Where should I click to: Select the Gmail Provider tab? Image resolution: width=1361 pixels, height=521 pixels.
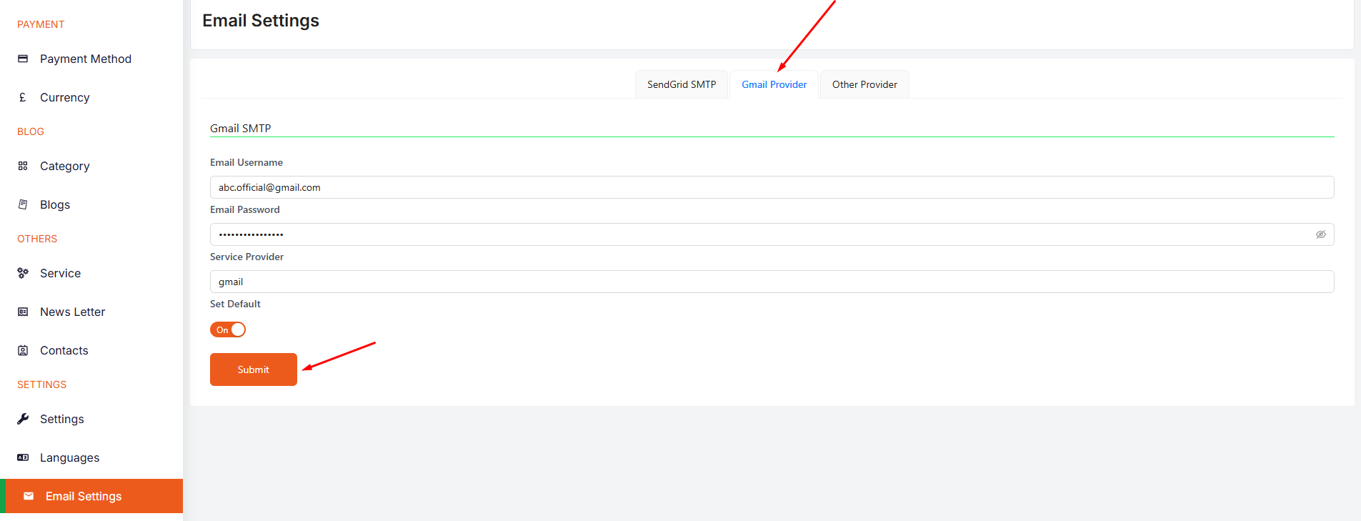(x=774, y=84)
